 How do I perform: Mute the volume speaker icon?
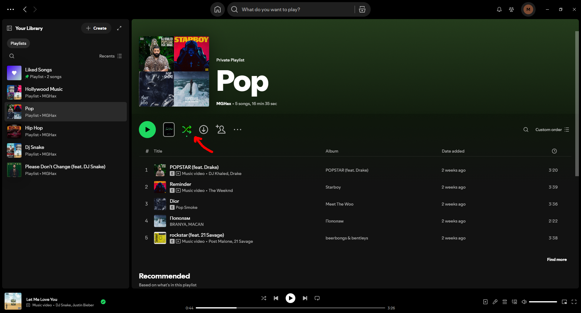point(524,302)
